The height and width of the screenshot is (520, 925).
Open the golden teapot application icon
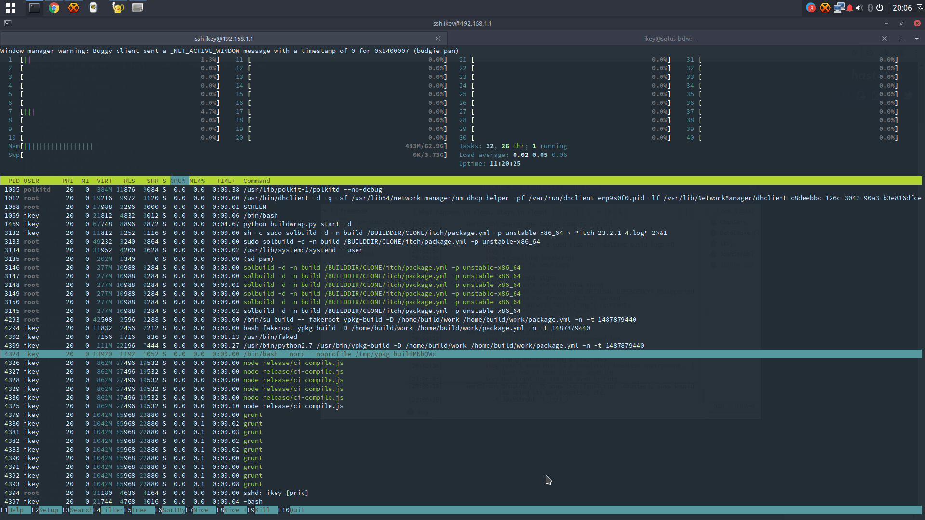point(118,8)
